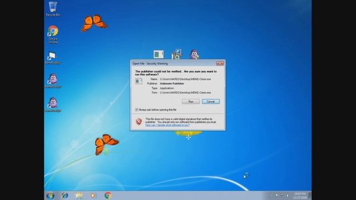
Task: Show hidden icons arrow in system tray
Action: coord(271,196)
